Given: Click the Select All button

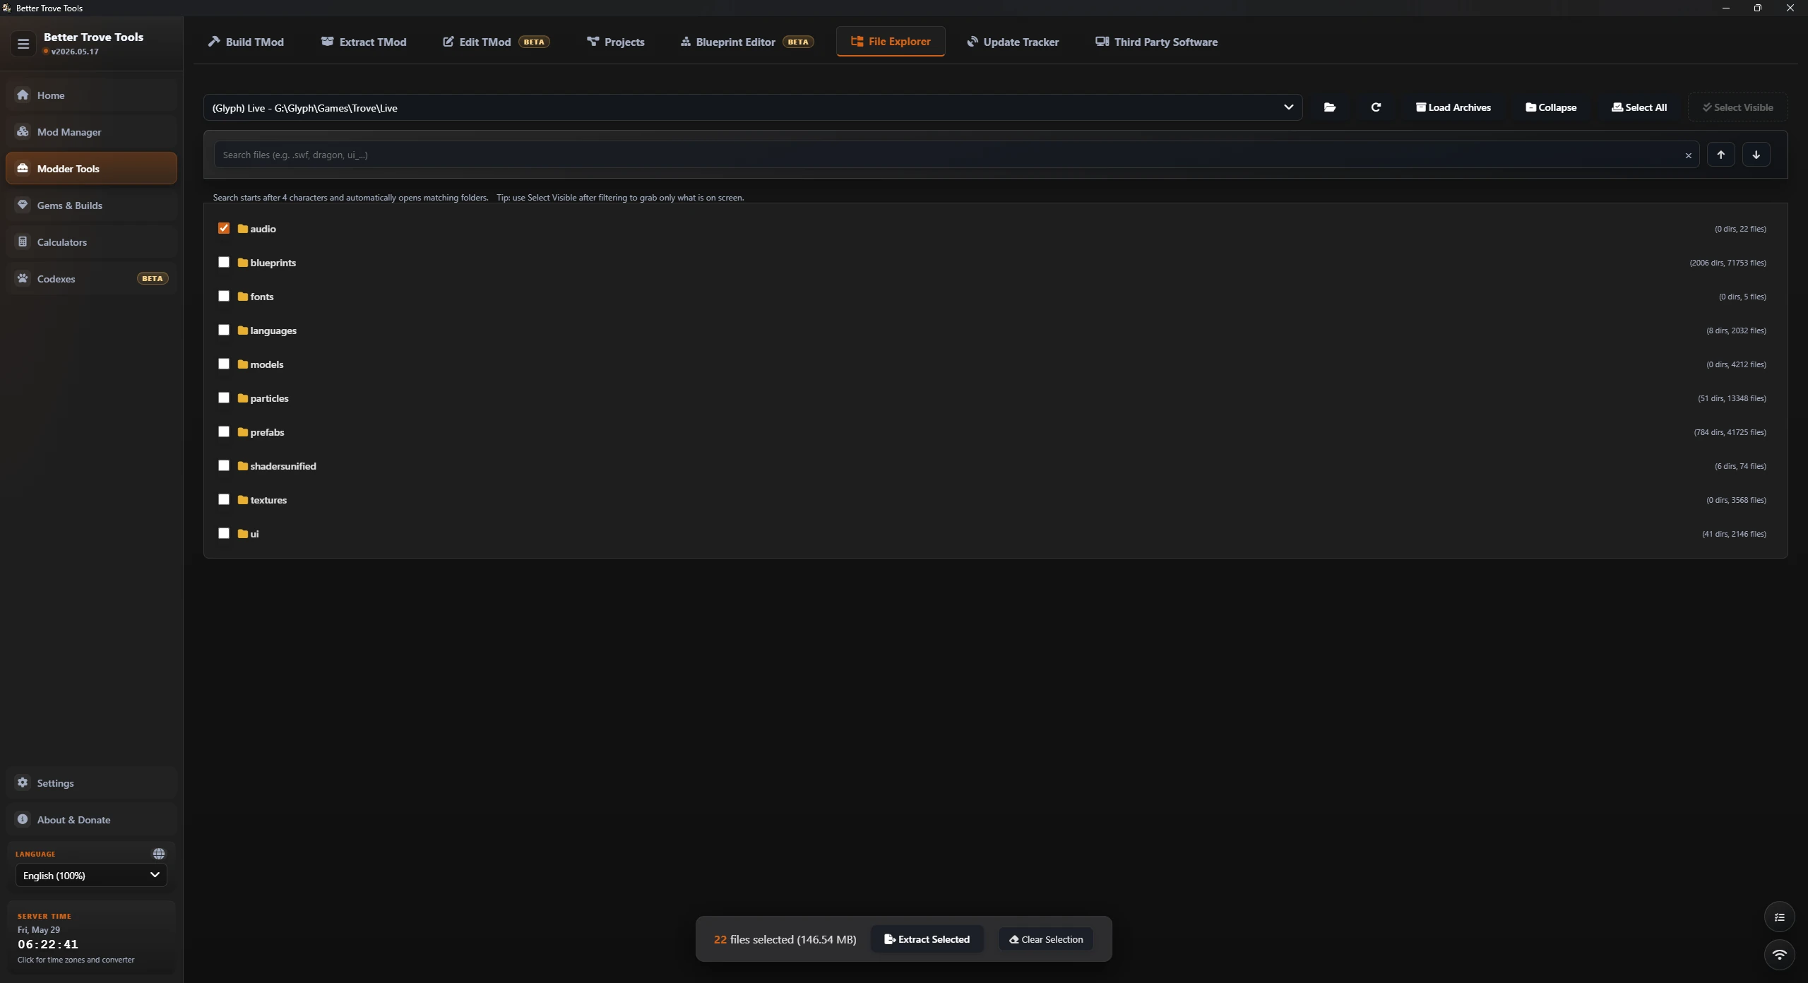Looking at the screenshot, I should pos(1639,107).
